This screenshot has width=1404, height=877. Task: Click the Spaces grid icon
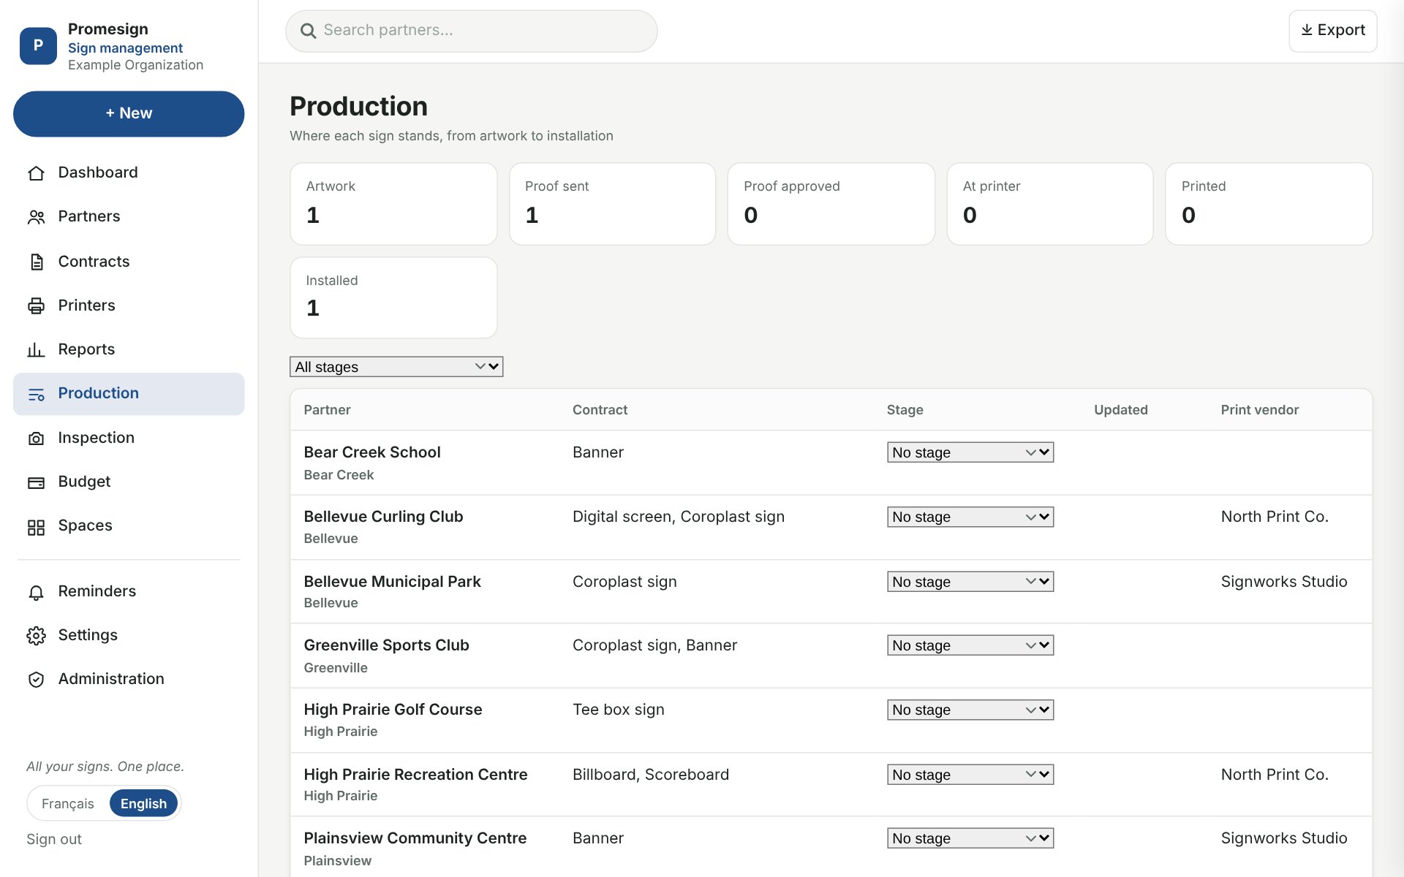(36, 526)
